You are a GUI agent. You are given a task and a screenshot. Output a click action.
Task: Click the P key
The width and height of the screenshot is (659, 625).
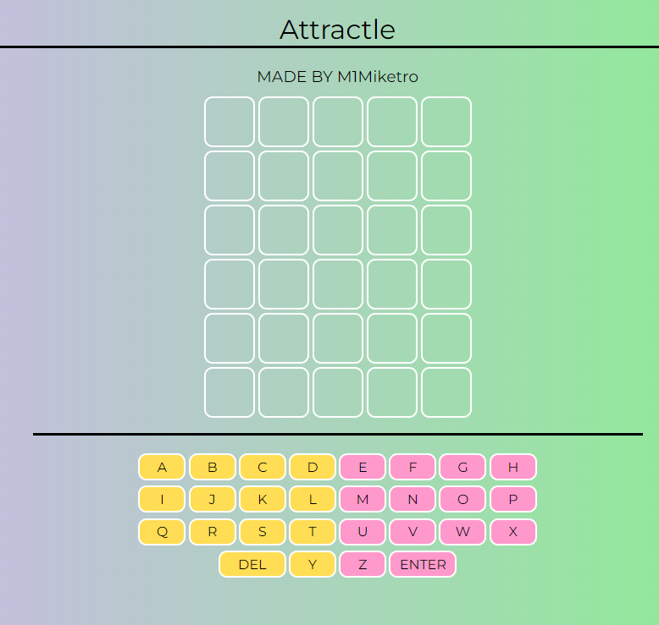513,499
